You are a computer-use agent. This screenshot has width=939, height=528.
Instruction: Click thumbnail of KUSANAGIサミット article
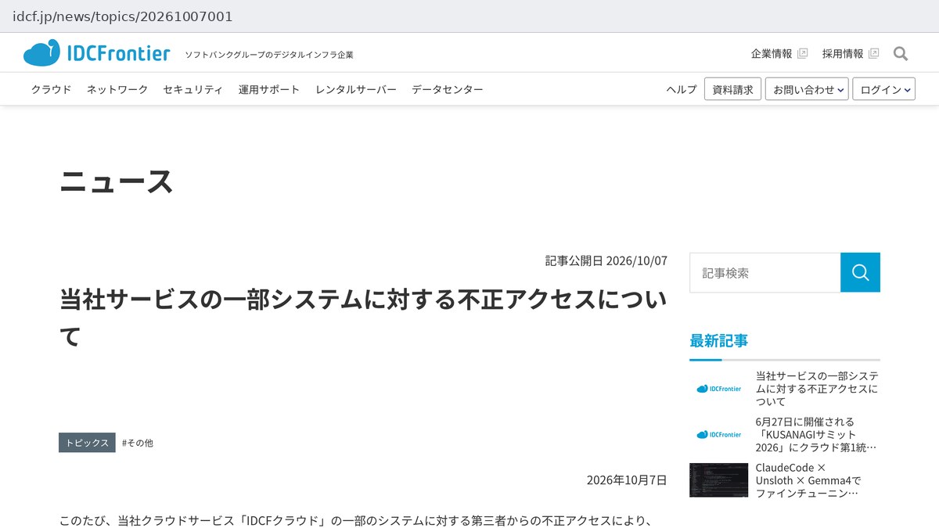pos(718,434)
